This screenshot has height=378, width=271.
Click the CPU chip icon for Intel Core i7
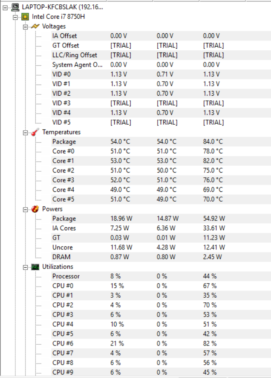click(x=26, y=17)
